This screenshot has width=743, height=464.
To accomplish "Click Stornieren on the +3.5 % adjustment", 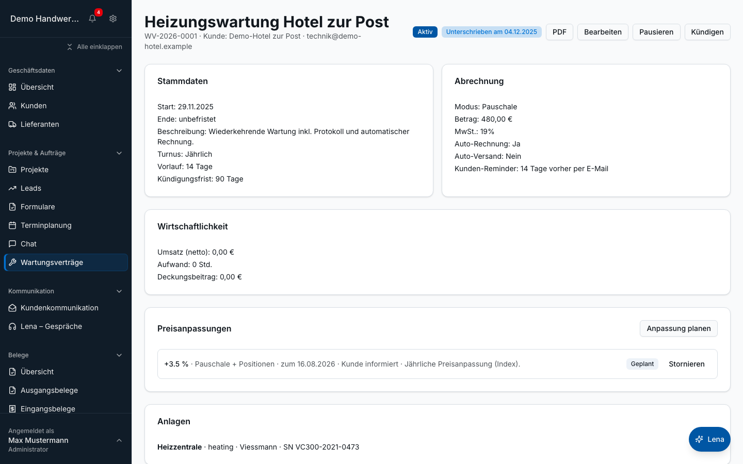I will coord(687,364).
